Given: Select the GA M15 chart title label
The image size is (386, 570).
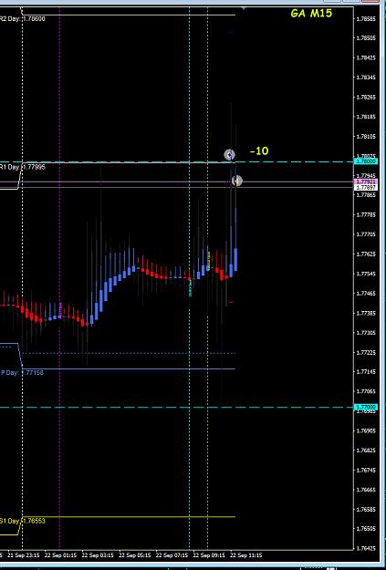Looking at the screenshot, I should 311,14.
